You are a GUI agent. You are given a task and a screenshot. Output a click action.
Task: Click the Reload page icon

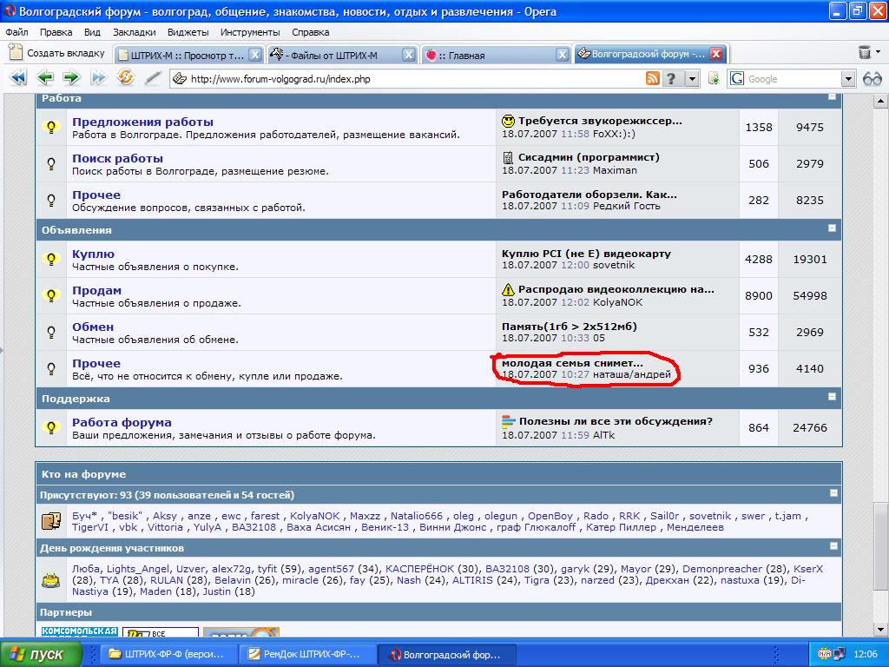pyautogui.click(x=126, y=78)
